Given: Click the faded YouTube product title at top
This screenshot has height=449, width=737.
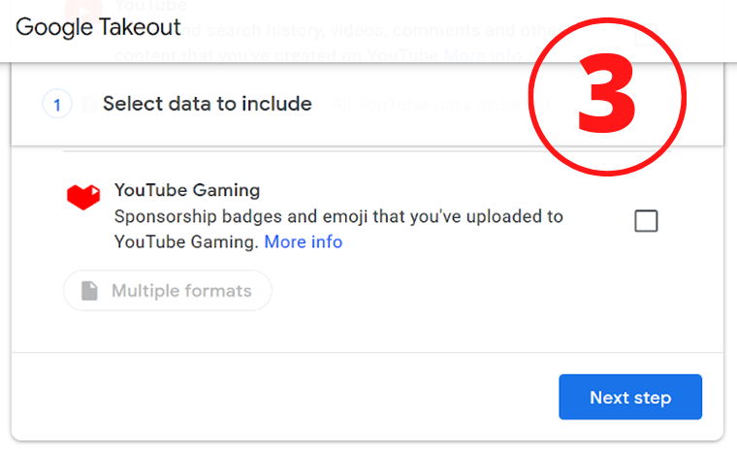Looking at the screenshot, I should (151, 6).
